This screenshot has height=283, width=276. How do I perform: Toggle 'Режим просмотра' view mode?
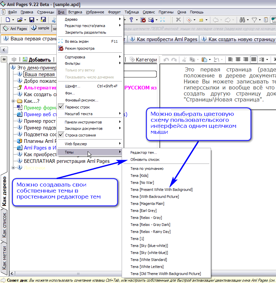pyautogui.click(x=90, y=48)
